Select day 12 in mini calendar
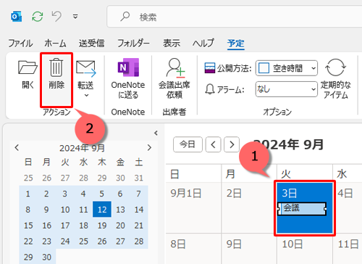 102,210
